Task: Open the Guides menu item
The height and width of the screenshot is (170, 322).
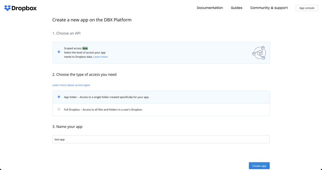Action: pos(236,8)
